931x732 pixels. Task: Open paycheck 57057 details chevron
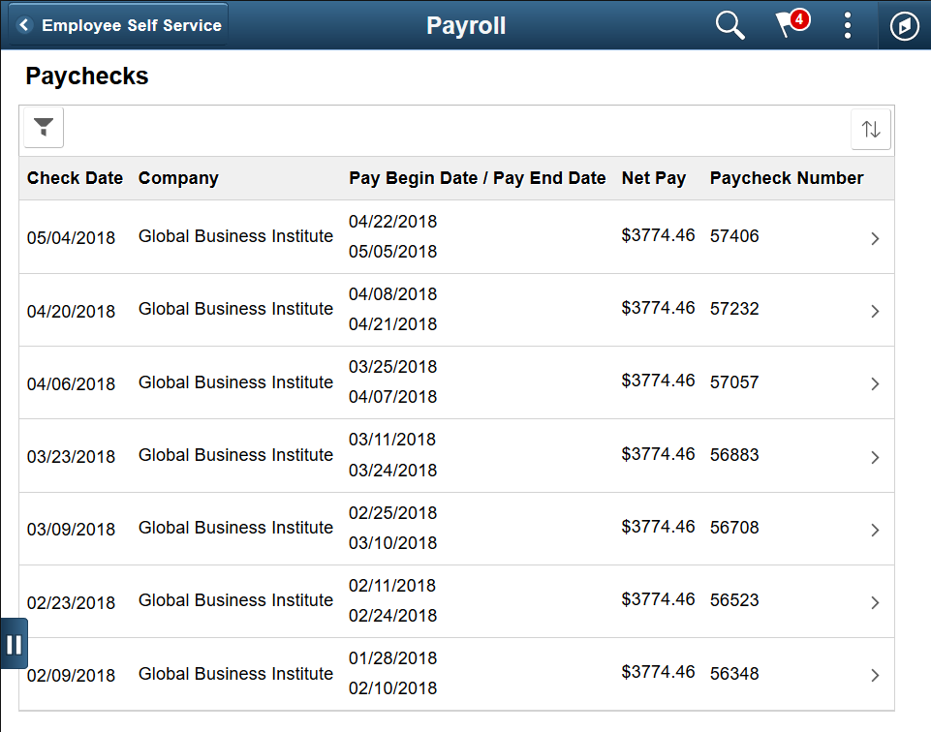(x=875, y=383)
